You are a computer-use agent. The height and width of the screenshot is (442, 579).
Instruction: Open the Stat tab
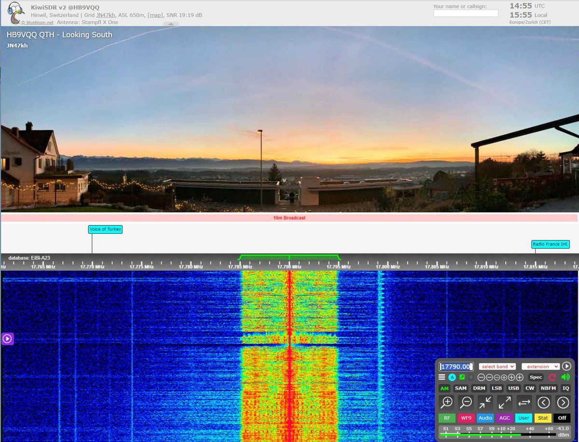543,418
